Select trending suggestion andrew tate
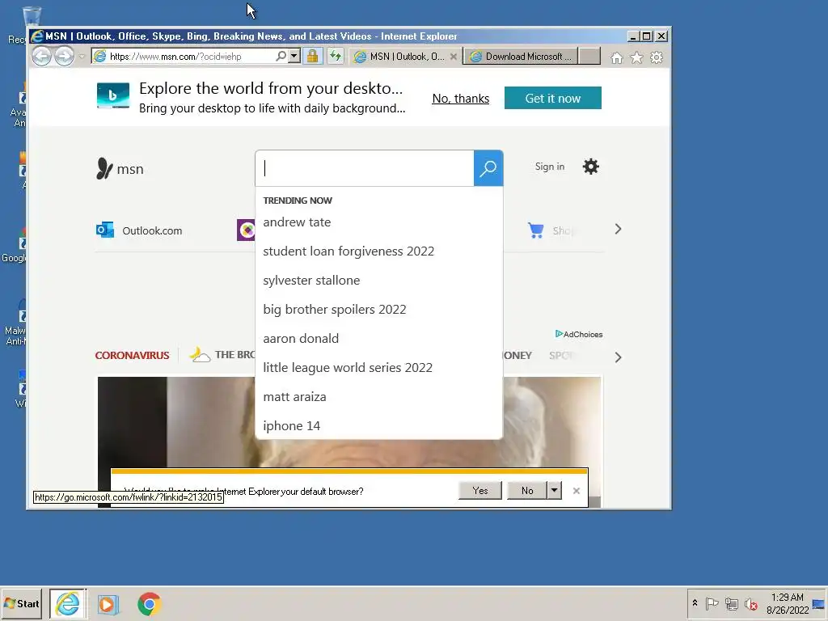The image size is (828, 621). (x=378, y=222)
